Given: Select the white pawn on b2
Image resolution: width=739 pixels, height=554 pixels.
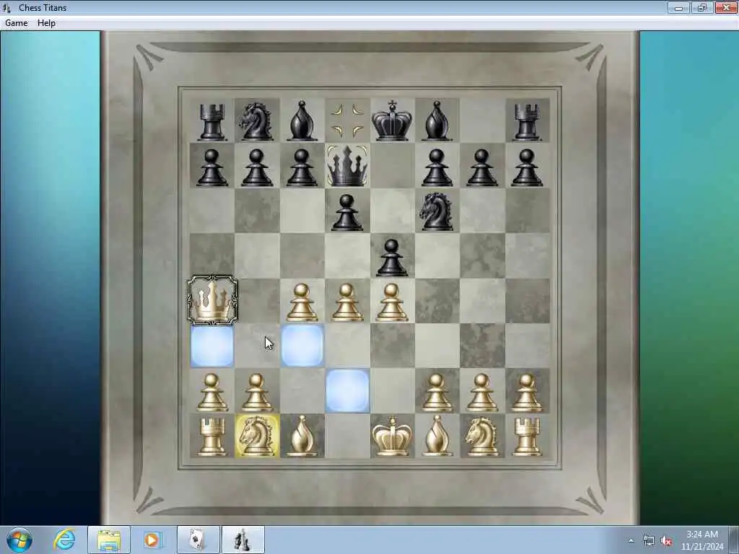Looking at the screenshot, I should (256, 392).
